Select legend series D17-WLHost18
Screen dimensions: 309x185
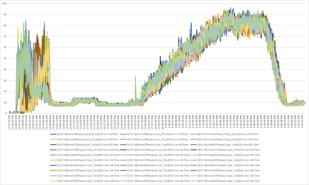[x=225, y=160]
